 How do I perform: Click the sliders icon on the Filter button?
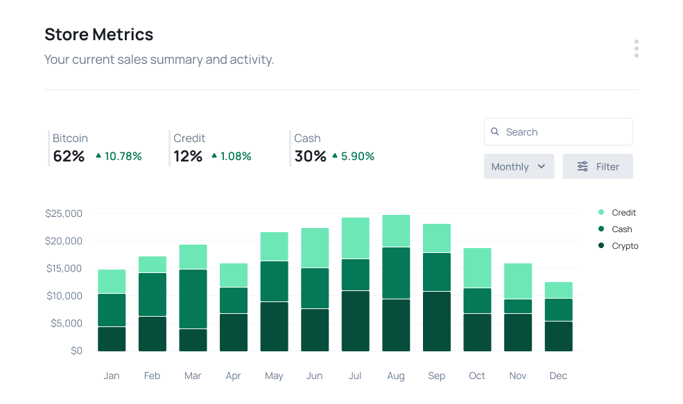tap(582, 166)
